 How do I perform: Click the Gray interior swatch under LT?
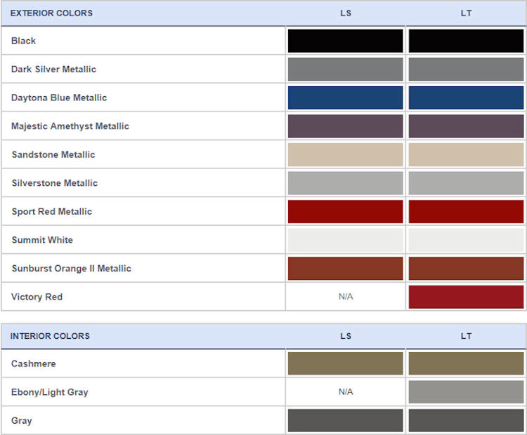466,420
